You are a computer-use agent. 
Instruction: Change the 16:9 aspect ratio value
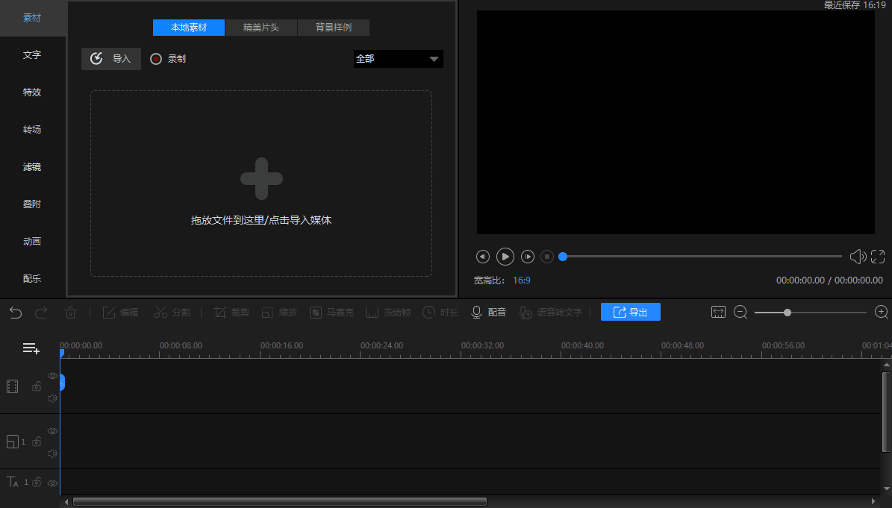tap(522, 280)
